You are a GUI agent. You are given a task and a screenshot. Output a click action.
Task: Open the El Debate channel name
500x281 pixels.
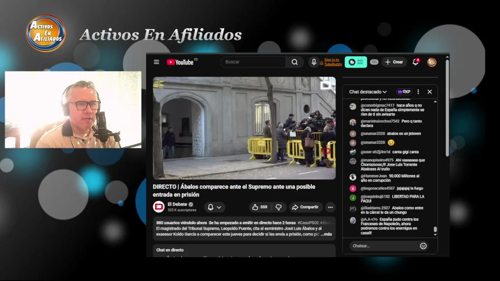click(x=177, y=204)
